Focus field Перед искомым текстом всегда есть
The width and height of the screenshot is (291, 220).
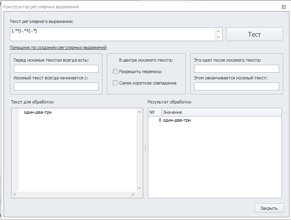click(x=56, y=69)
